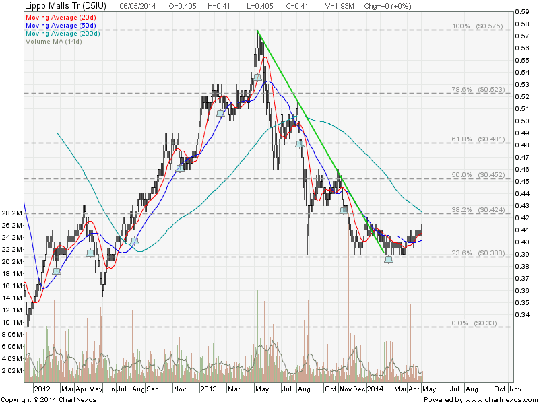Viewport: 539px width, 404px height.
Task: Click the 10.1M volume axis label
Action: pos(12,323)
